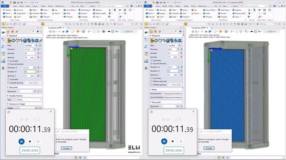The image size is (286, 160).
Task: Click Escape button in ZW3D 2023 progress dialog
Action: (67, 148)
